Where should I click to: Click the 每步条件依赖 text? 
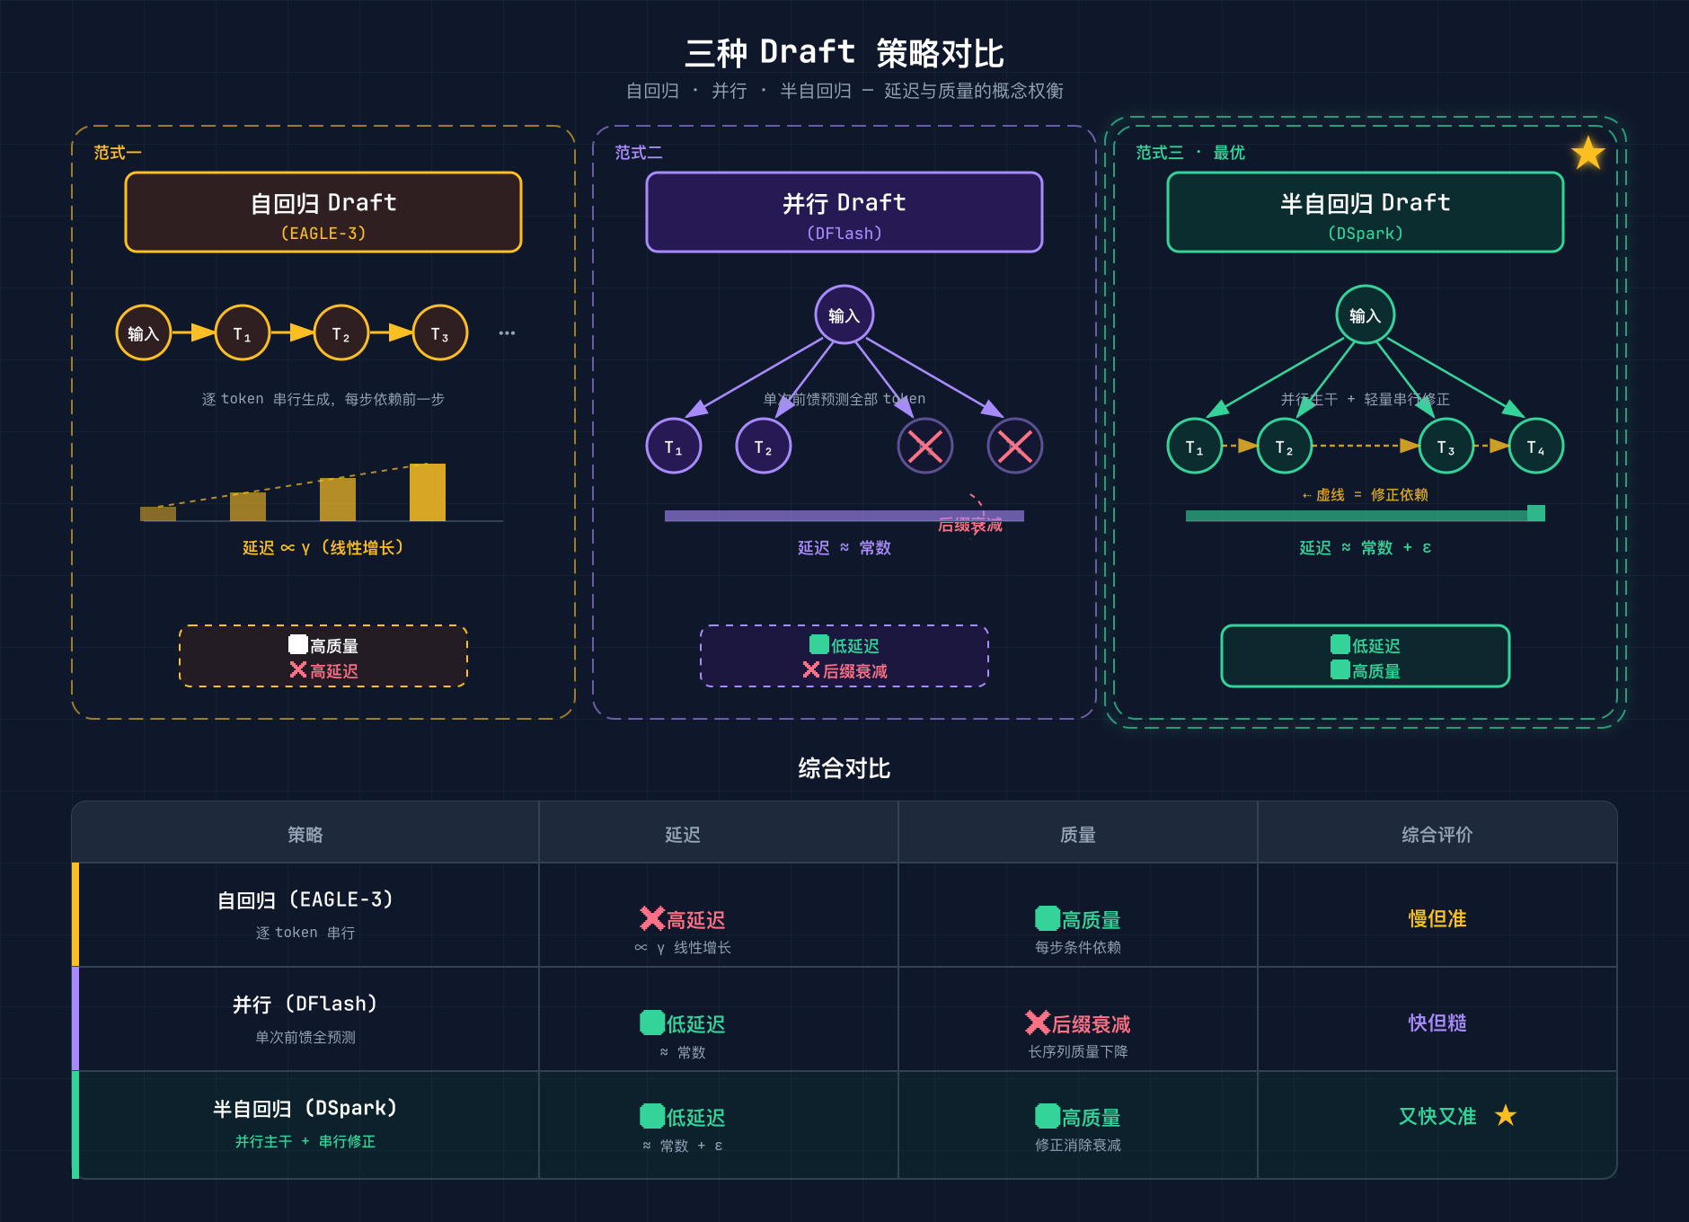[1078, 947]
